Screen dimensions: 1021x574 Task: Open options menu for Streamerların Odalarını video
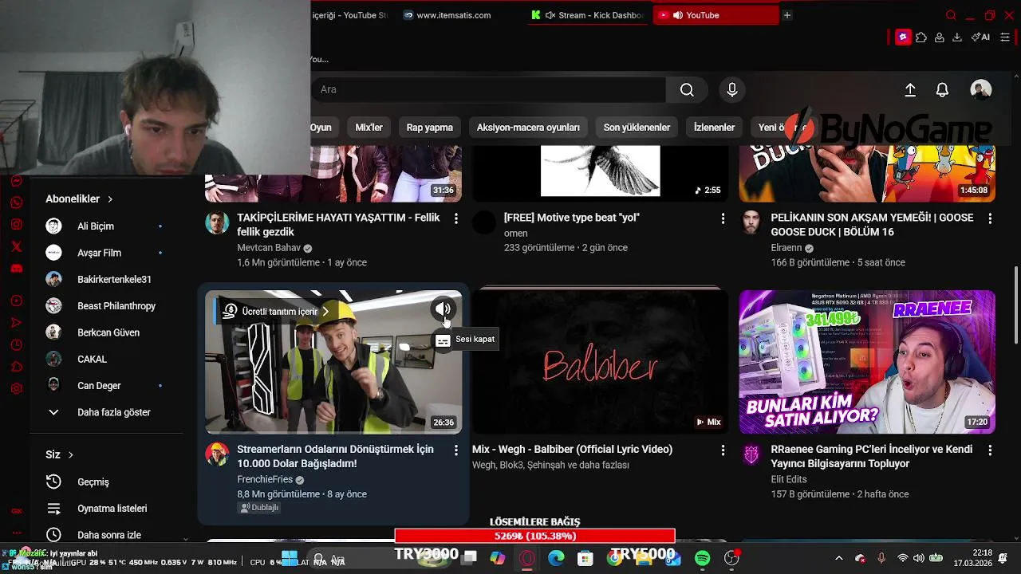[456, 450]
